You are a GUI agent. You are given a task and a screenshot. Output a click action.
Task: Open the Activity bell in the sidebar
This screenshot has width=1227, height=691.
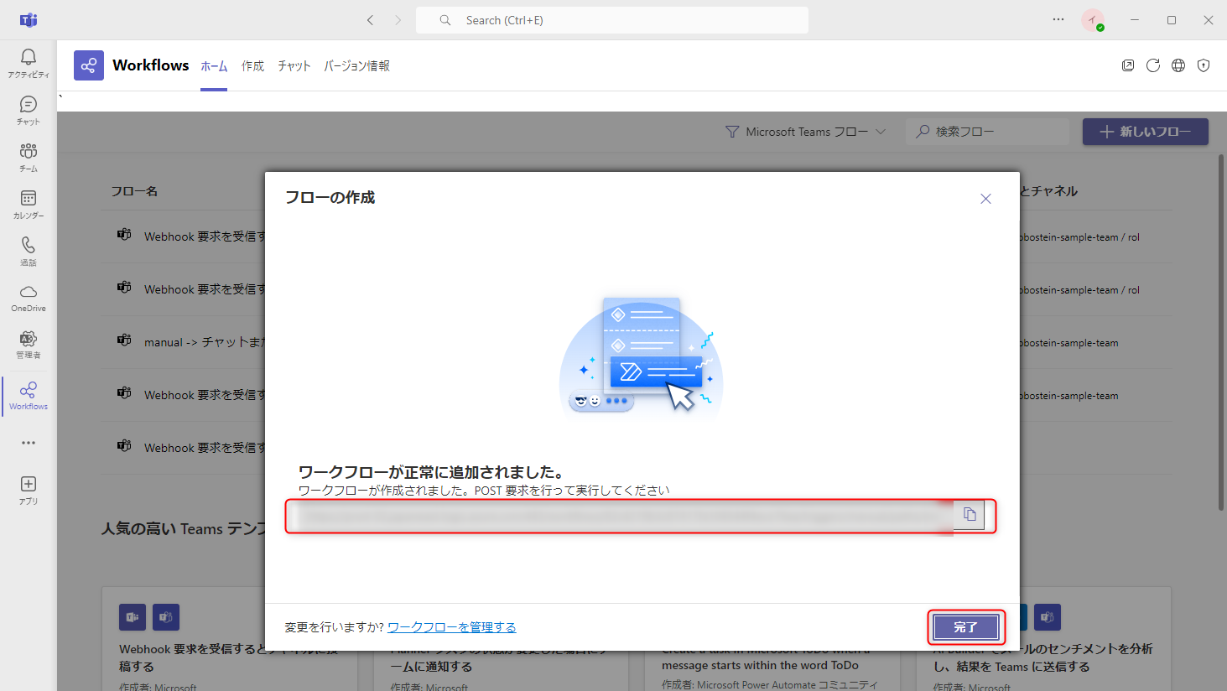click(x=29, y=63)
